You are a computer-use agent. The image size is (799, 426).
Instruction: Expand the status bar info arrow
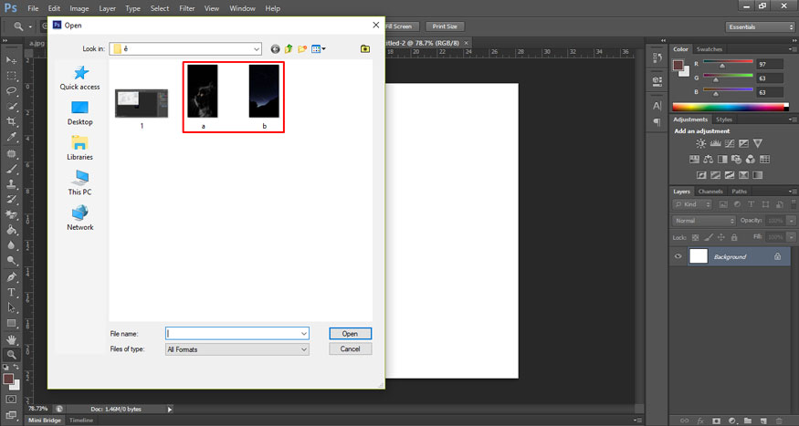170,410
